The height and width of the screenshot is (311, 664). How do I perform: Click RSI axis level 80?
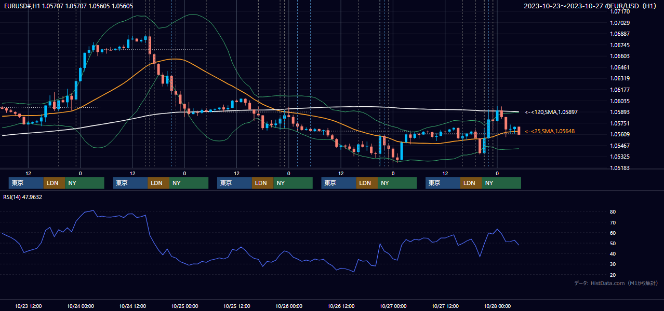coord(613,212)
